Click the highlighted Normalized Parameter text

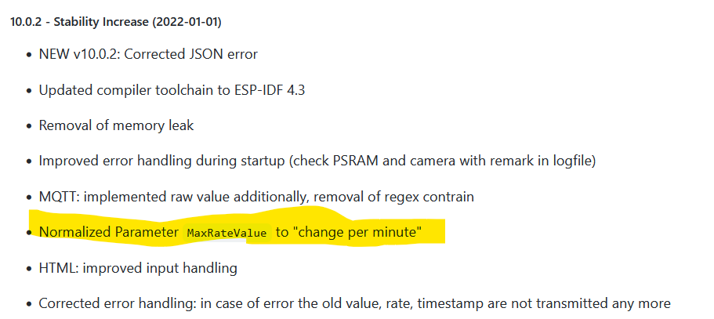click(x=108, y=232)
